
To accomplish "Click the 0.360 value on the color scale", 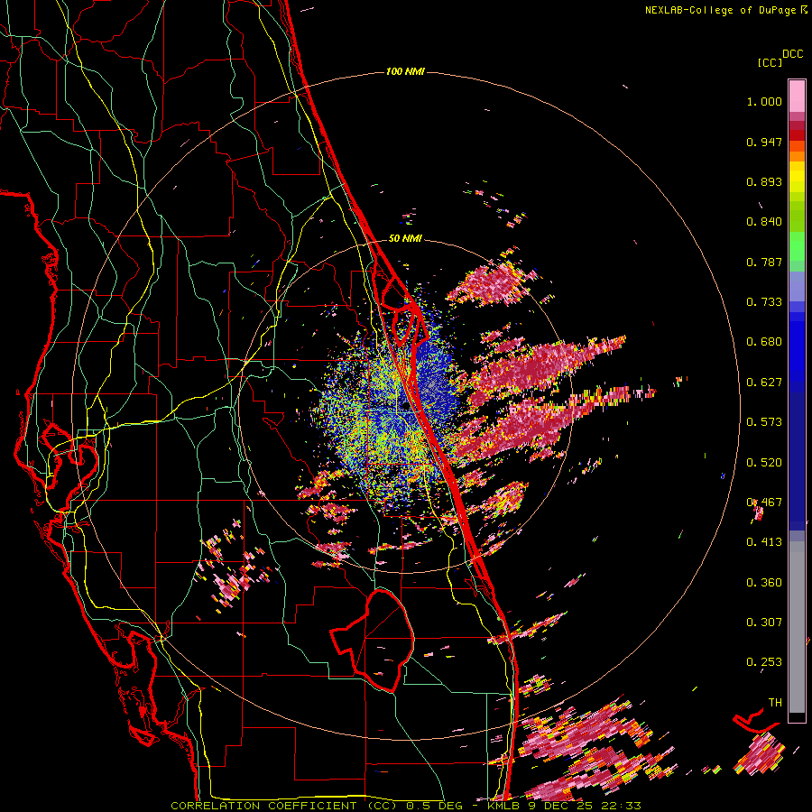I will pyautogui.click(x=764, y=583).
